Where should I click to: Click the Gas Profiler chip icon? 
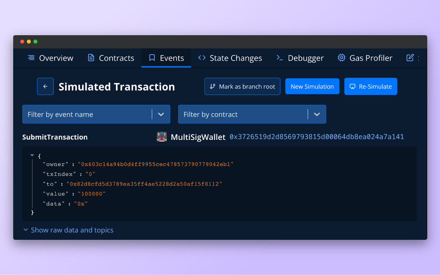click(341, 58)
